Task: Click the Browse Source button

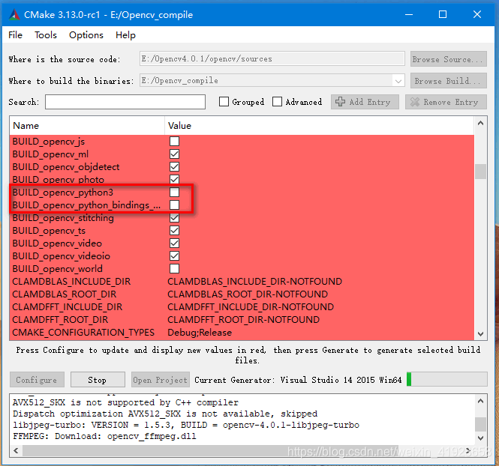Action: pyautogui.click(x=449, y=59)
